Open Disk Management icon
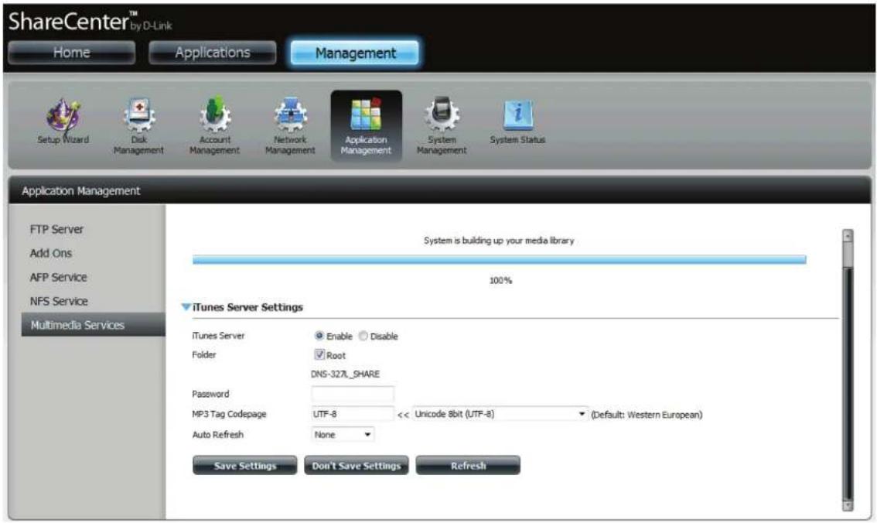877x523 pixels. tap(138, 126)
